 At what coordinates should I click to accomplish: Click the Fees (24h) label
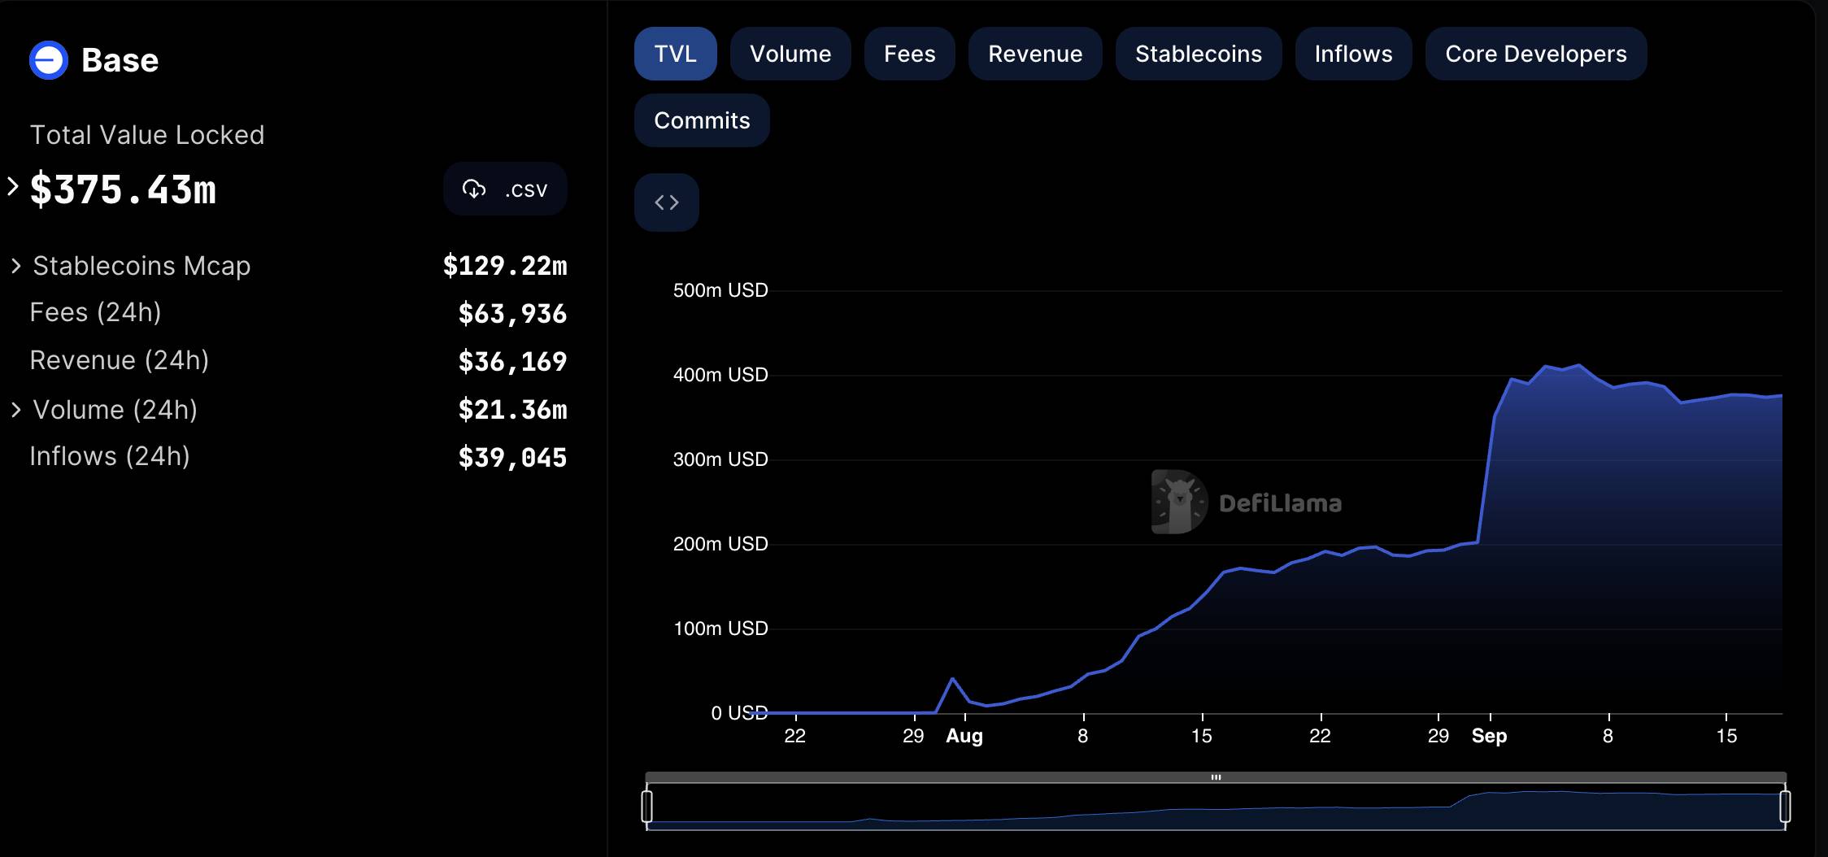point(95,312)
